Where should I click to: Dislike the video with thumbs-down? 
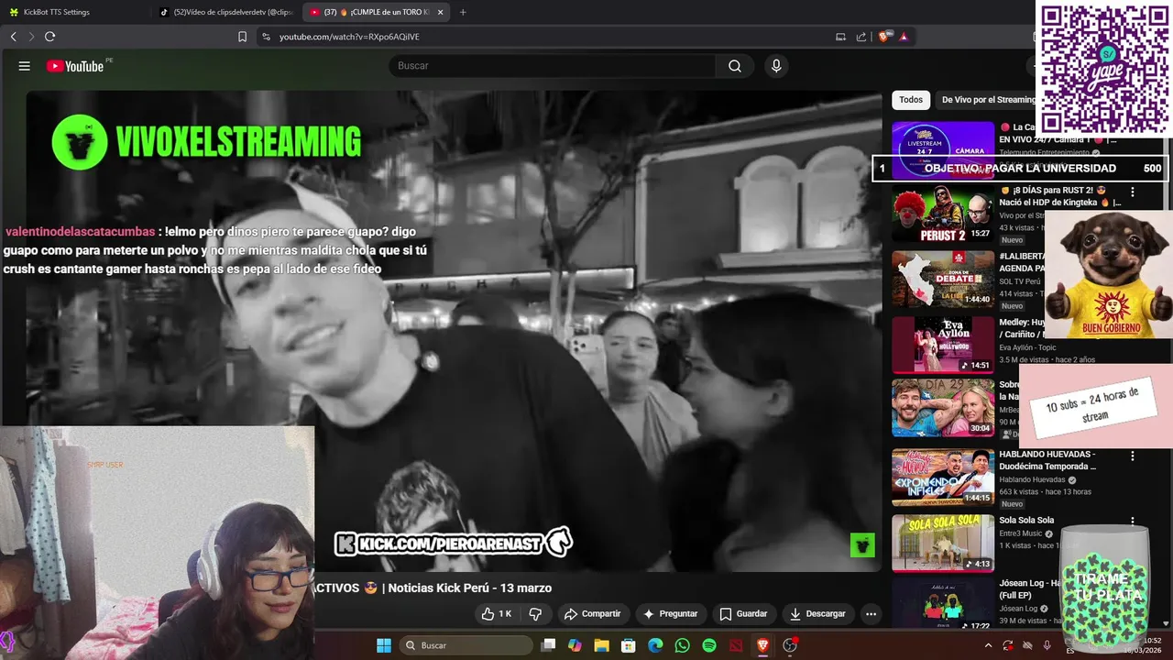point(535,613)
